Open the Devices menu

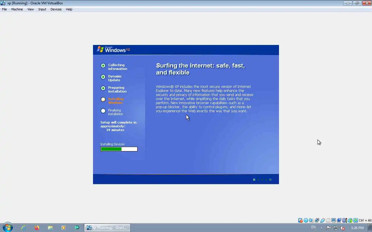(x=56, y=9)
